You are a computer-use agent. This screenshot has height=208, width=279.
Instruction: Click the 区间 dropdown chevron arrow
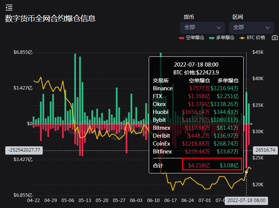coord(268,28)
